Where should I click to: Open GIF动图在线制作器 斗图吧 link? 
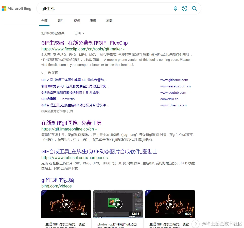[x=70, y=92]
